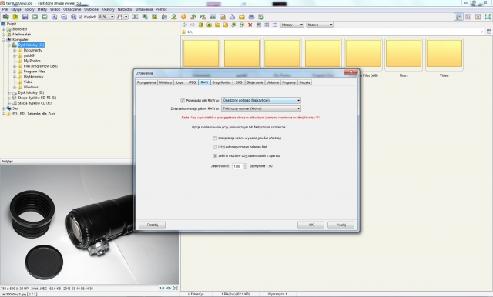This screenshot has height=297, width=493.
Task: Click the details list view mode icon
Action: (267, 25)
